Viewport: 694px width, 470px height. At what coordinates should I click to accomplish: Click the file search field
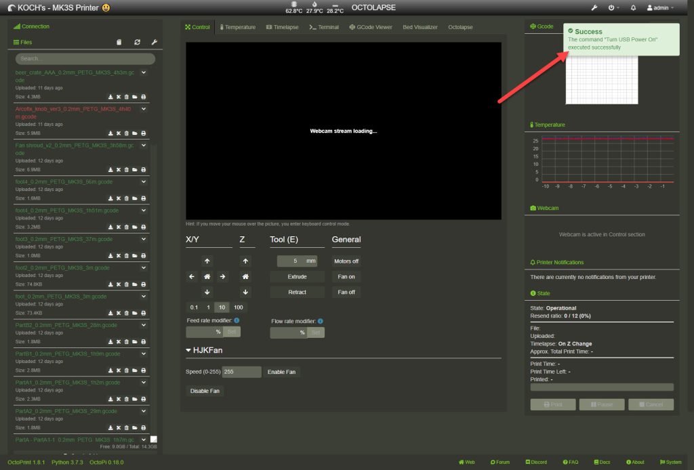coord(85,58)
